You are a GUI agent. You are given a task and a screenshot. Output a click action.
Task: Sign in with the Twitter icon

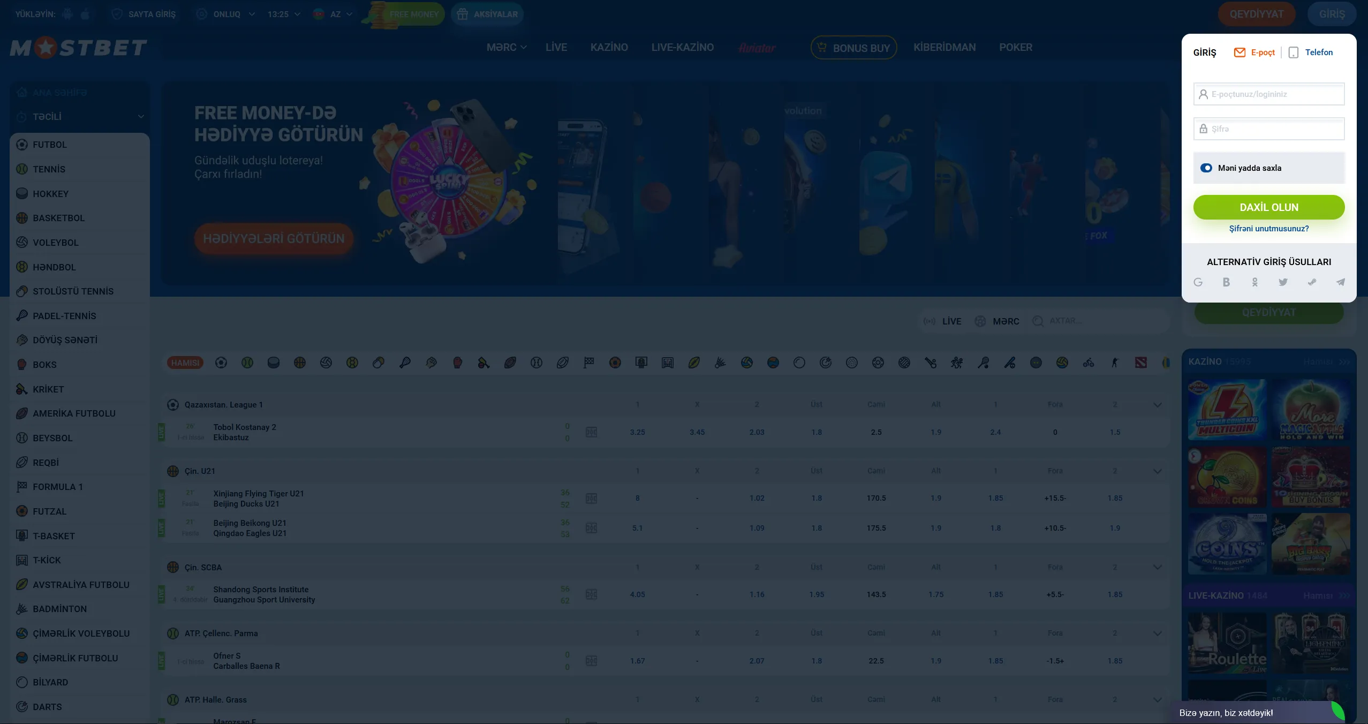(x=1283, y=282)
